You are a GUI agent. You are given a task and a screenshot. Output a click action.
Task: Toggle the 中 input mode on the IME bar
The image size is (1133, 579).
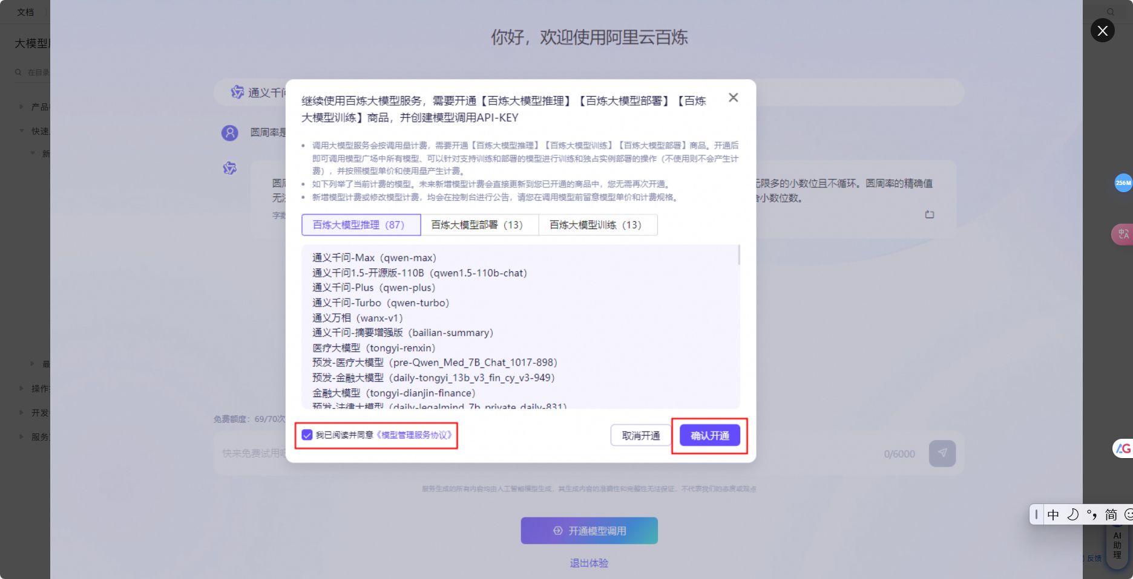click(1053, 514)
